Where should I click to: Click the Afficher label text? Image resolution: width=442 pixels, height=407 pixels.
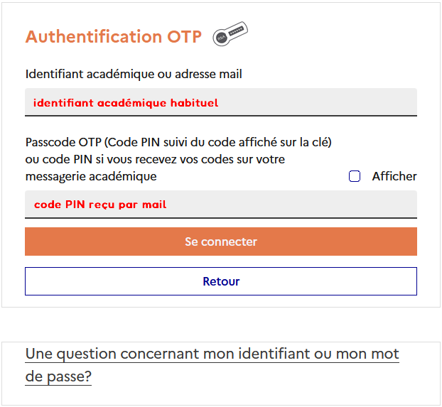394,176
